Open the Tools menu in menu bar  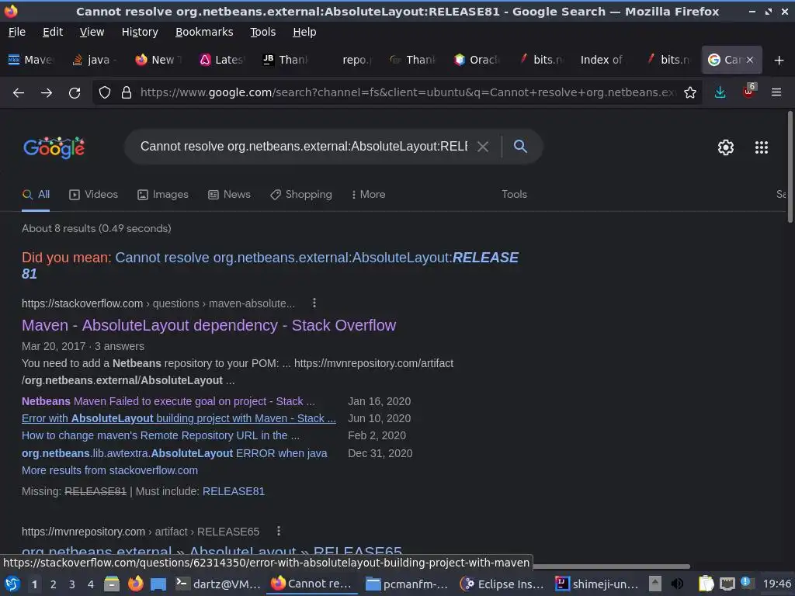[262, 32]
